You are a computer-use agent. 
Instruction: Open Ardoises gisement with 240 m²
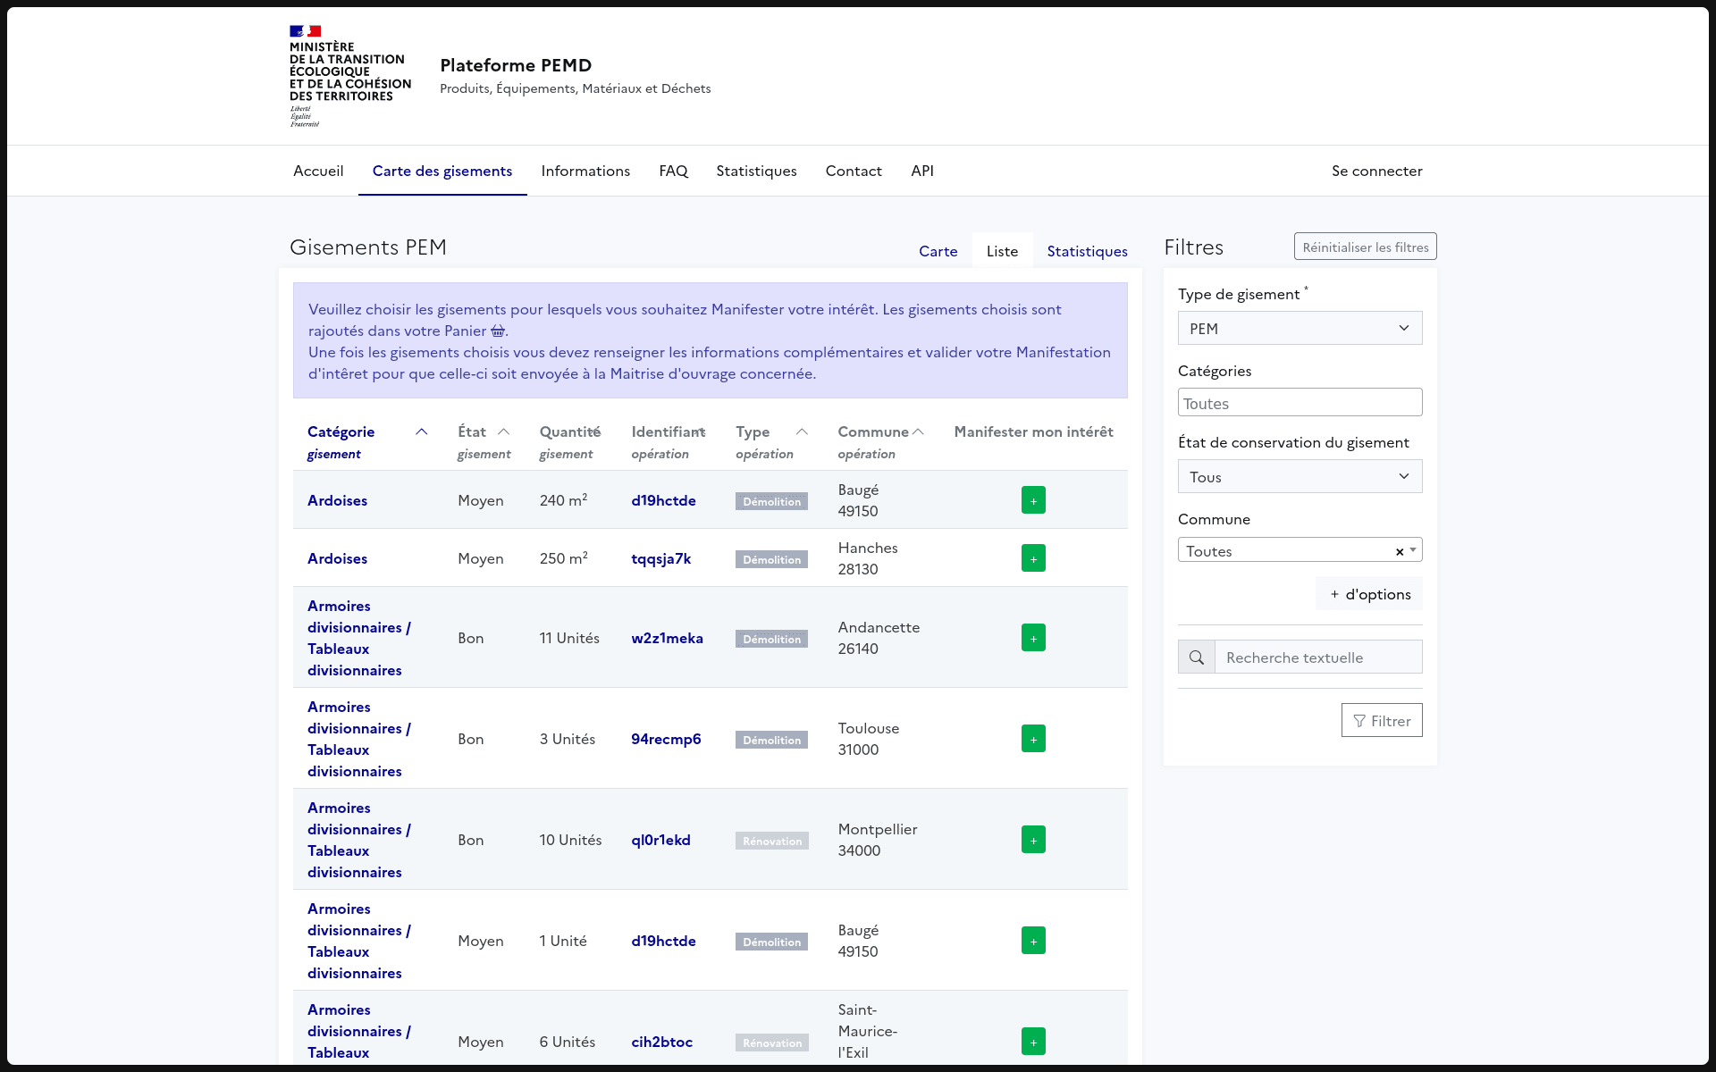click(x=337, y=500)
